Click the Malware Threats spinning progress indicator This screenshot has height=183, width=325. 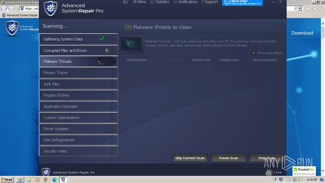102,61
